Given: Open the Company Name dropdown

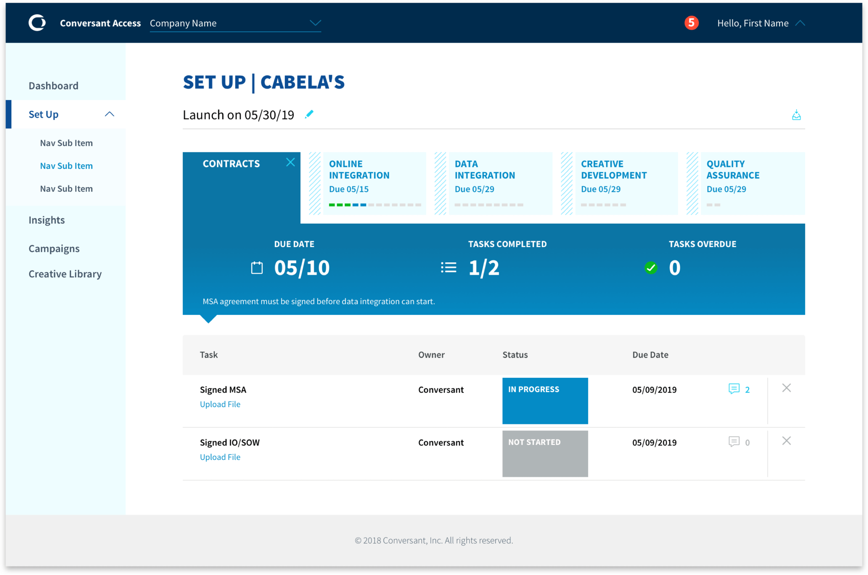Looking at the screenshot, I should [315, 23].
